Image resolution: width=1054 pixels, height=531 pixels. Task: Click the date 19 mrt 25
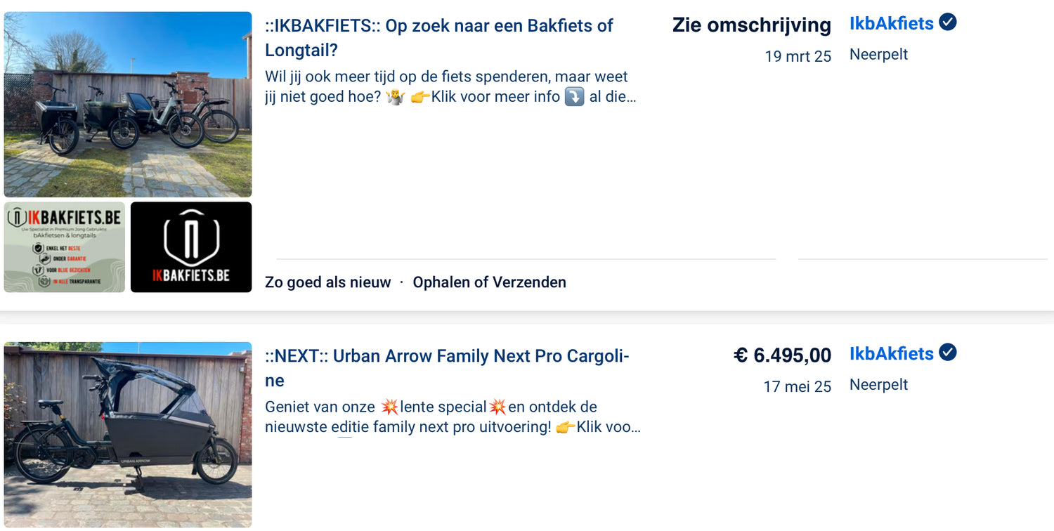[798, 56]
